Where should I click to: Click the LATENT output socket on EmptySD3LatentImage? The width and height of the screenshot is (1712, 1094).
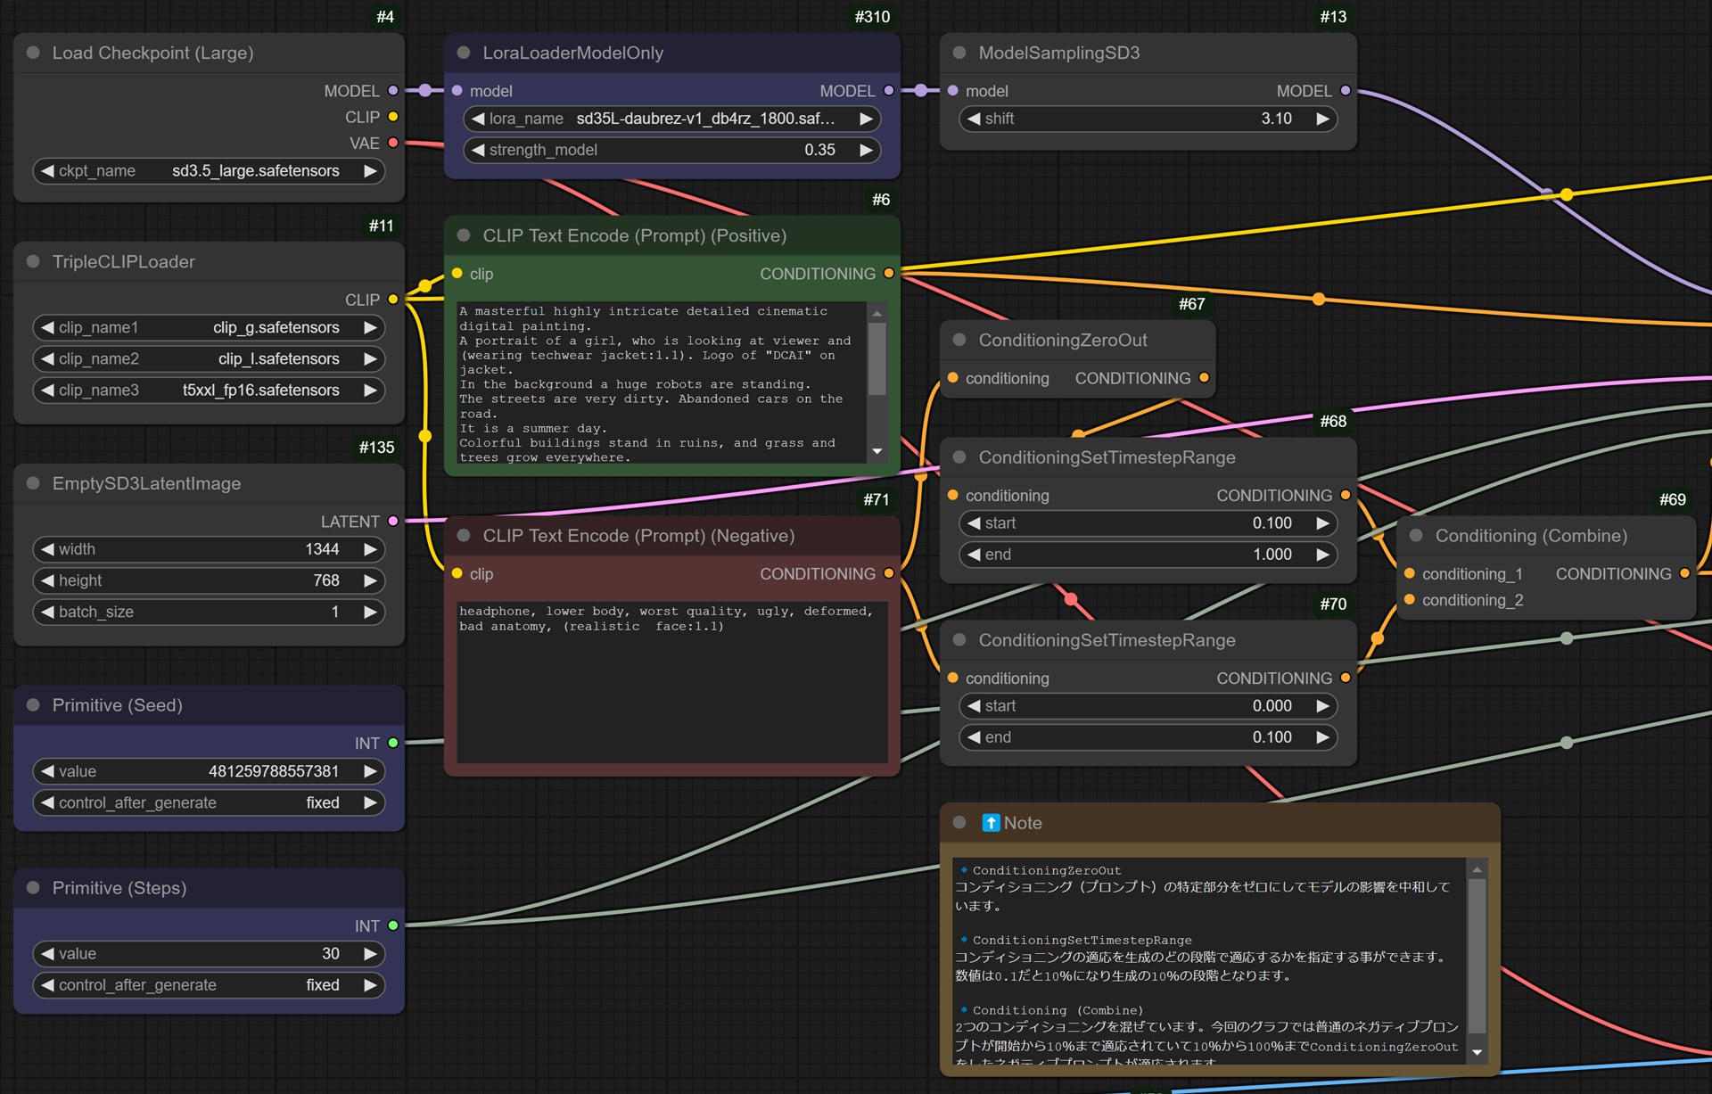click(393, 522)
